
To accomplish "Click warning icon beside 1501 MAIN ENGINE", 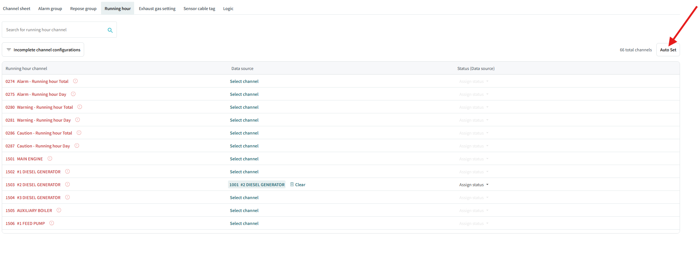I will pos(50,159).
